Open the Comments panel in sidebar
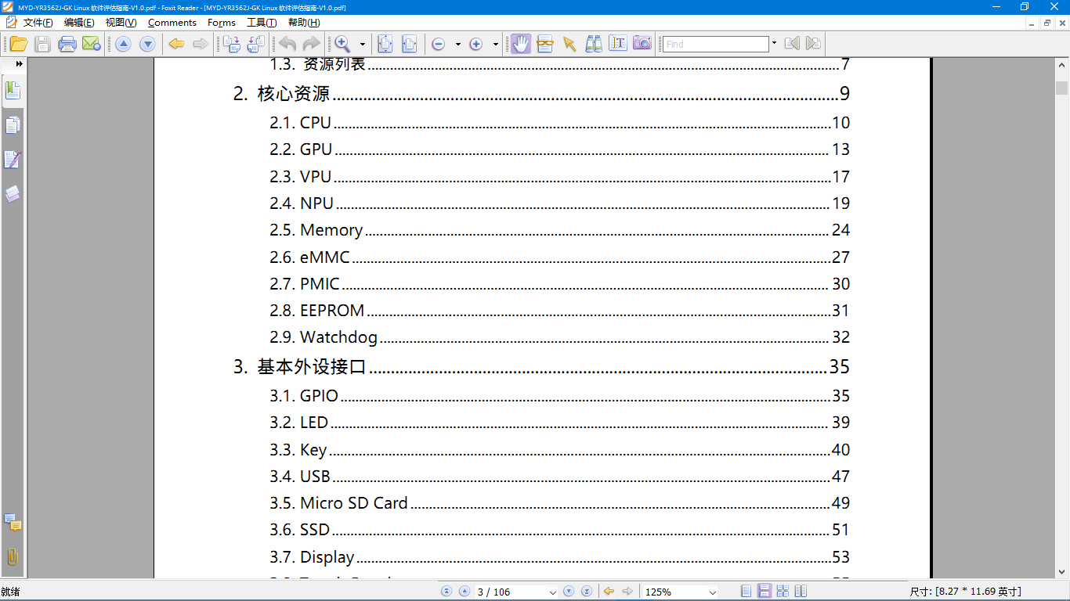Viewport: 1070px width, 601px height. tap(13, 522)
